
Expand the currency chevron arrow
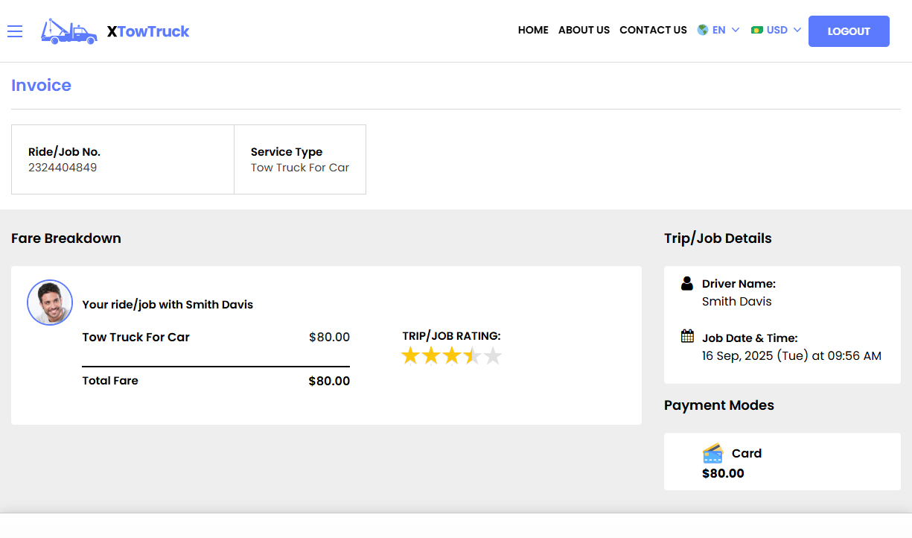(797, 31)
